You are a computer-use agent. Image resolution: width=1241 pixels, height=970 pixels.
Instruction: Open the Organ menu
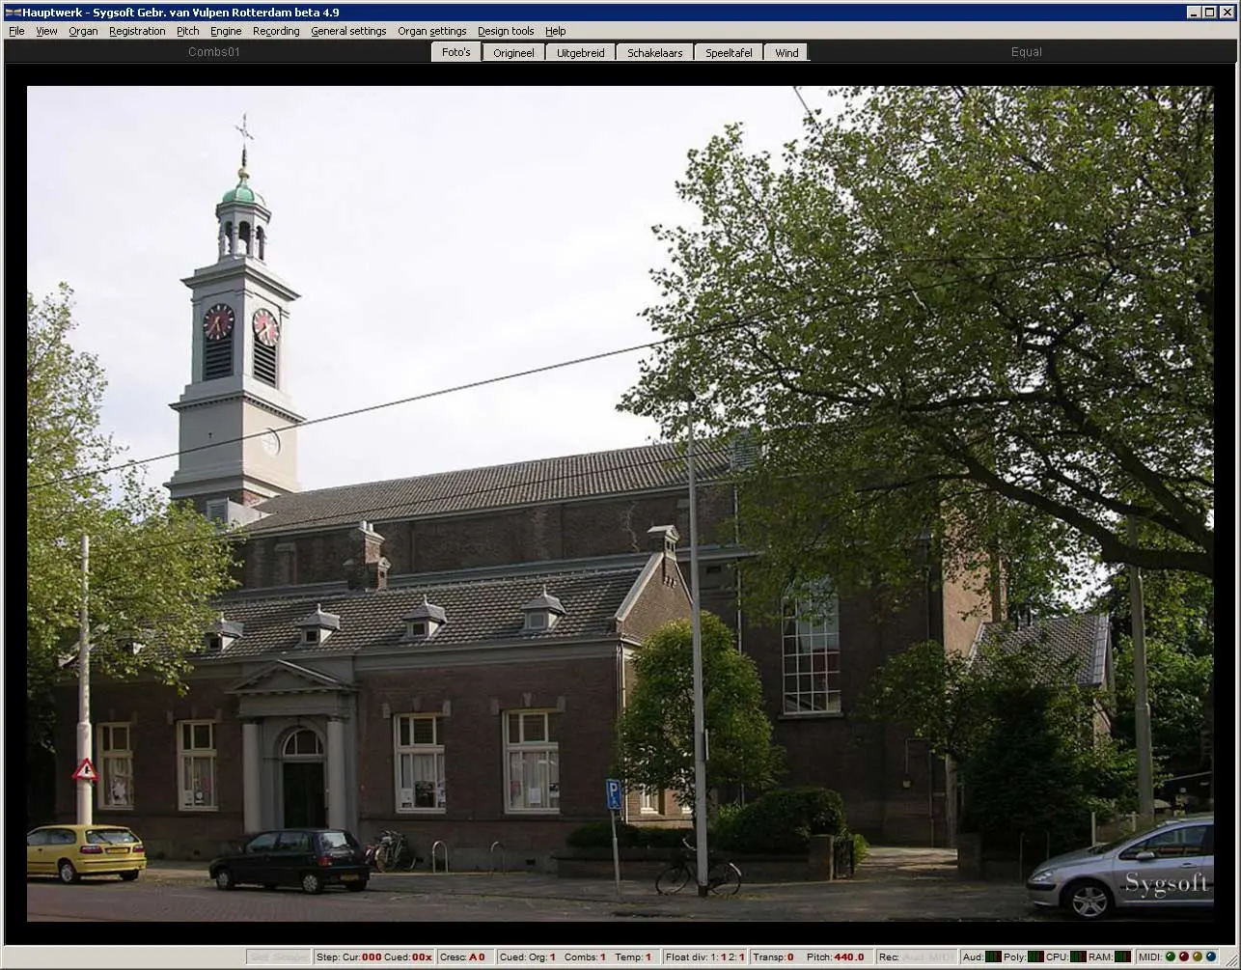[83, 31]
